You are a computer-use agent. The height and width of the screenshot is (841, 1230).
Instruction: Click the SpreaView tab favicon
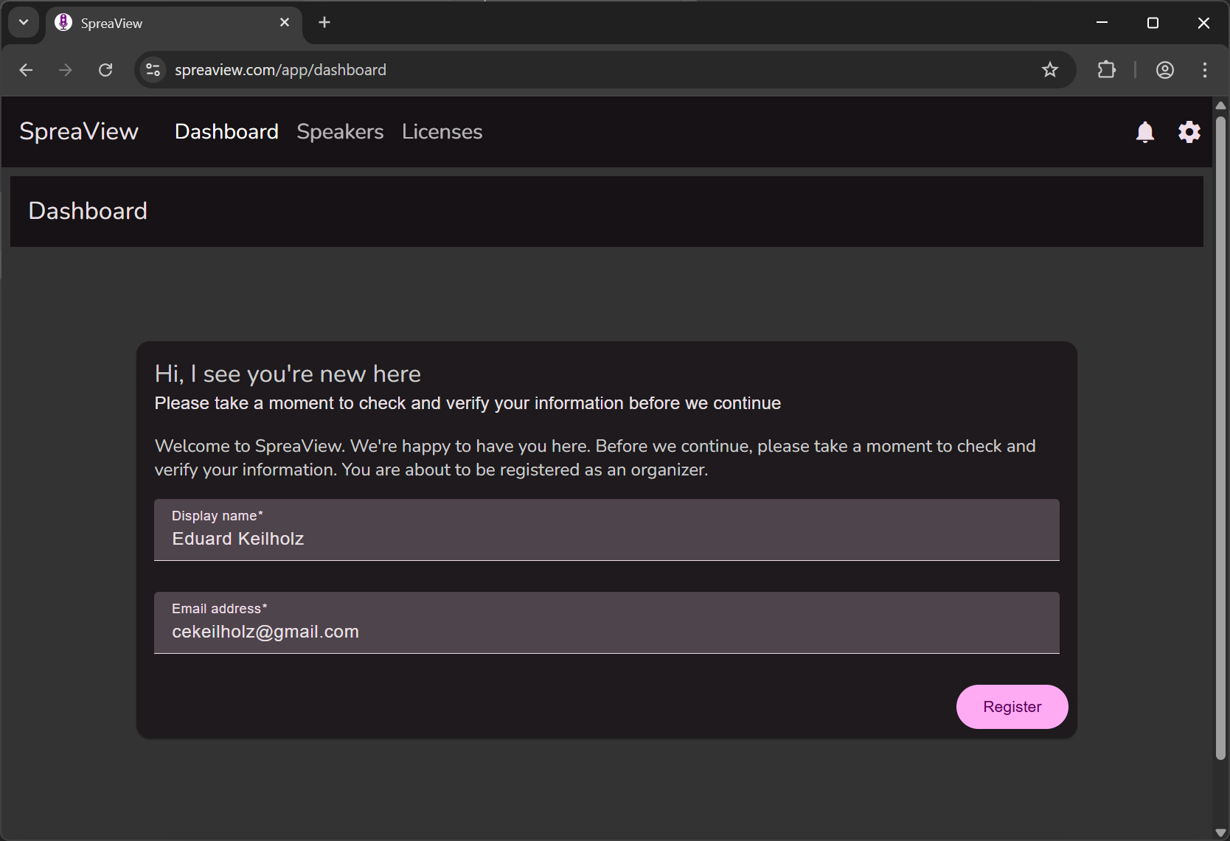pyautogui.click(x=63, y=23)
